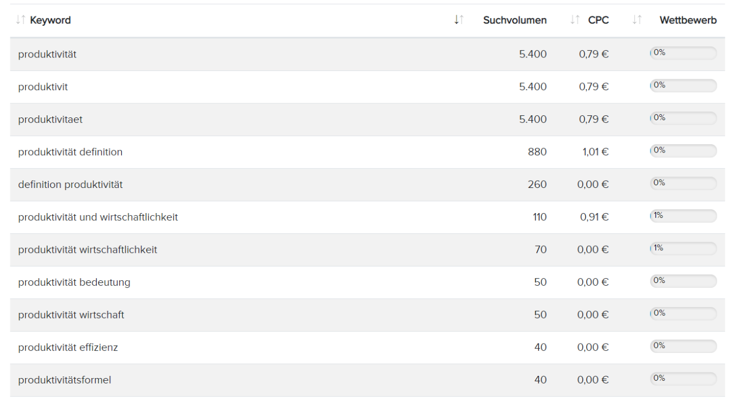
Task: Click the Suchvolumen column header text
Action: (x=515, y=20)
